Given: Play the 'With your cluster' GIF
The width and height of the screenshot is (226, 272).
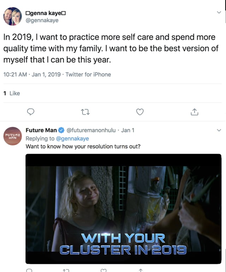Looking at the screenshot, I should tap(123, 208).
